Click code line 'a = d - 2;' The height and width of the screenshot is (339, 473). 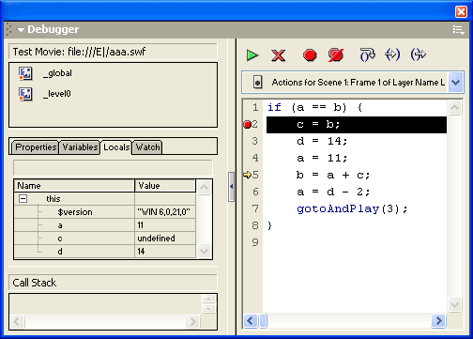[333, 192]
